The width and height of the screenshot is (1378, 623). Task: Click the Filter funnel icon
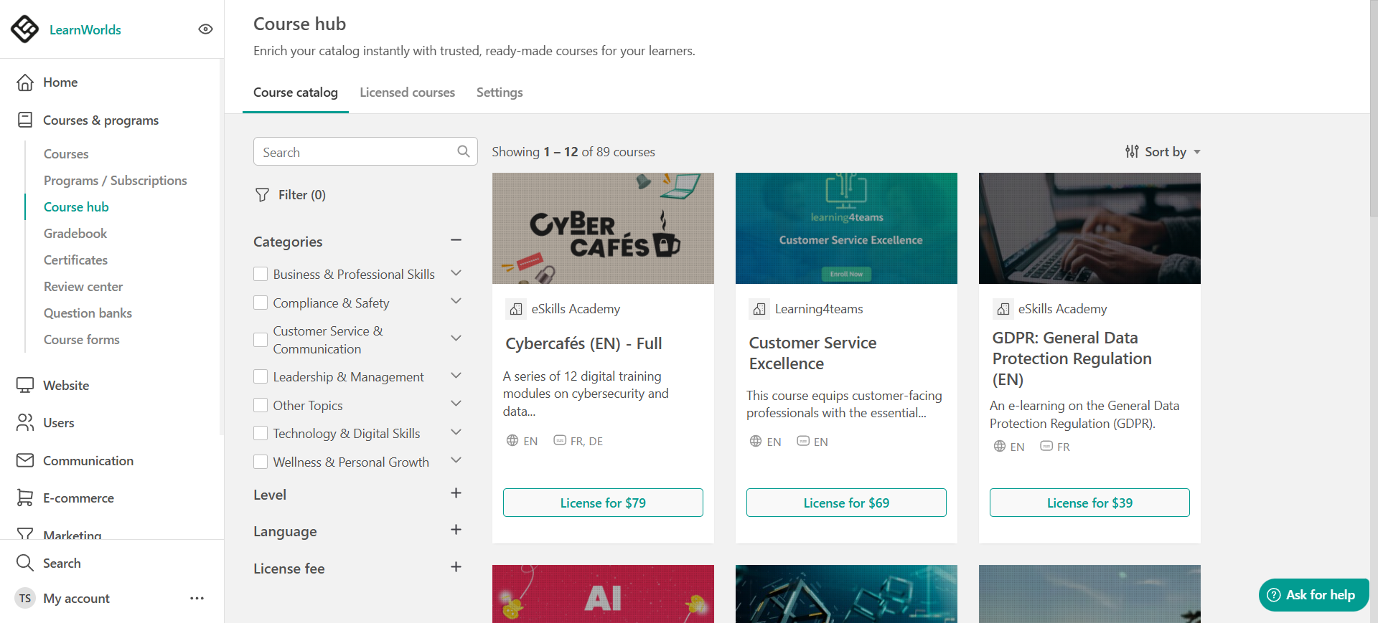coord(263,195)
